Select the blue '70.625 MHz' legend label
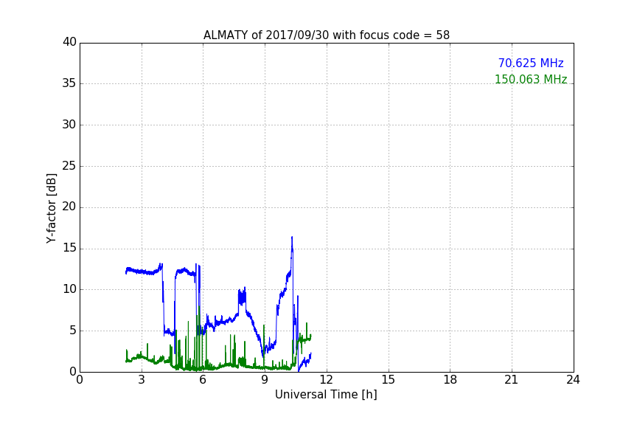Screen dimensions: 637x425 click(531, 63)
